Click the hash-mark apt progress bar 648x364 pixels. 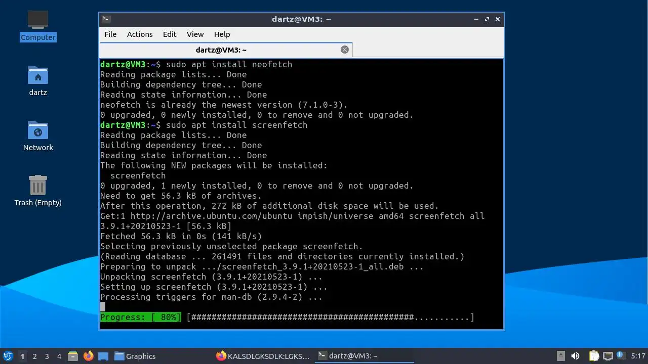331,317
